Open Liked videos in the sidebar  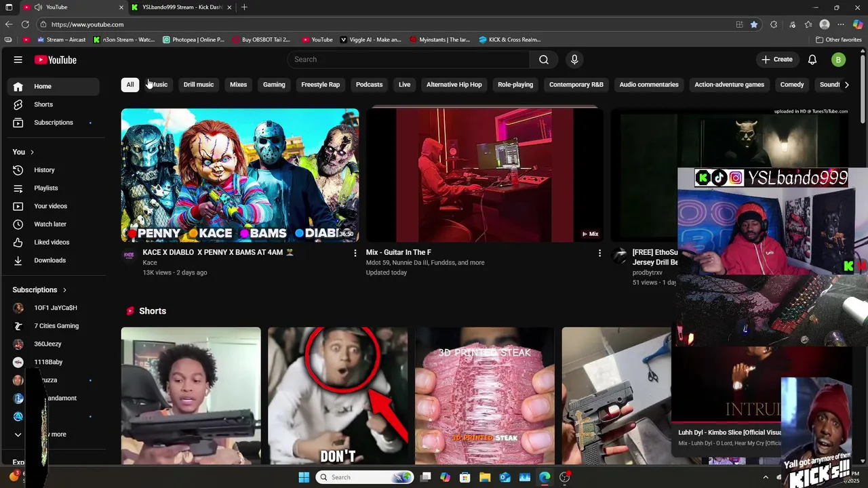(53, 242)
